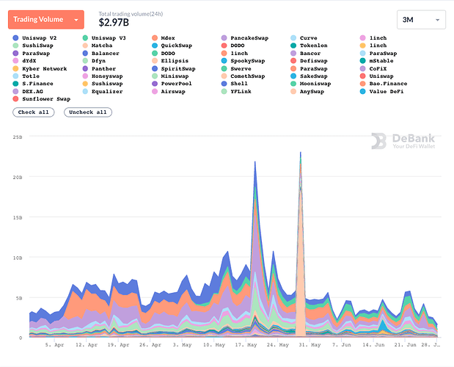Toggle the CoFiX legend item
This screenshot has height=367, width=454.
[x=373, y=69]
